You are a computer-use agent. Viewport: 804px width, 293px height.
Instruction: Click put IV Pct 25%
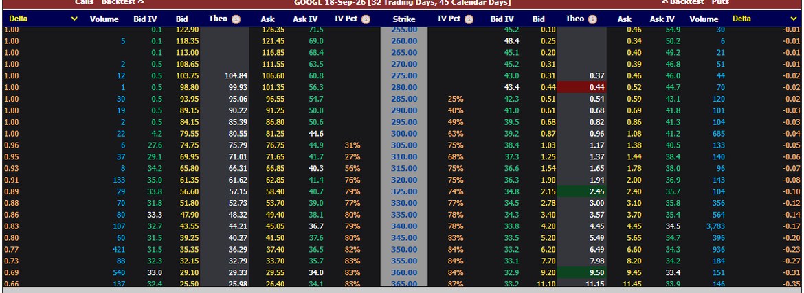pos(456,99)
